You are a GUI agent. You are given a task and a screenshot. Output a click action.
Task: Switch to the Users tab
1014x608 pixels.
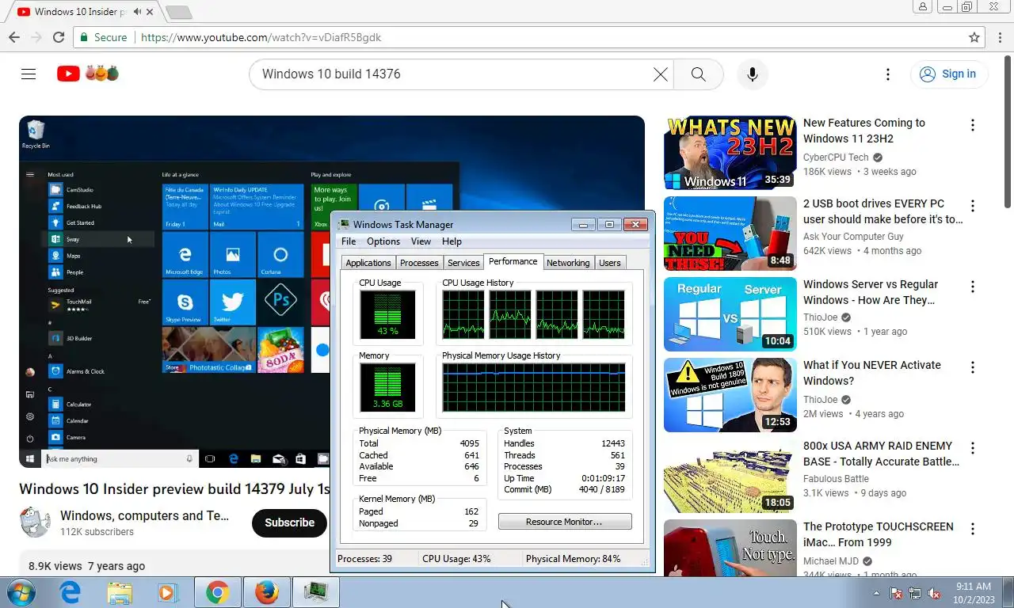[x=610, y=263]
